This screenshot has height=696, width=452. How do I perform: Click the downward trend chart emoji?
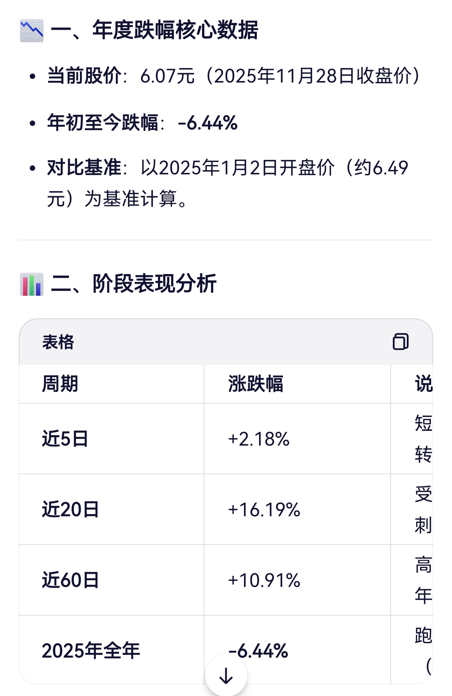click(x=32, y=30)
